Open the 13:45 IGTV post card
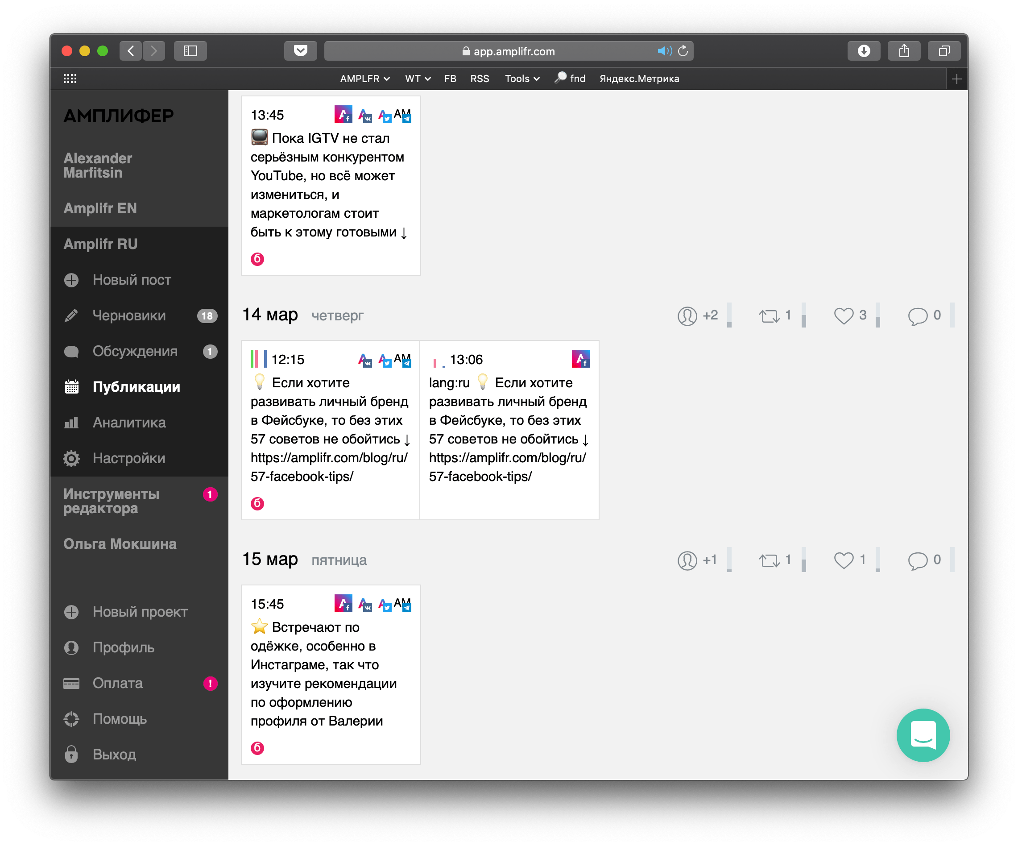 [331, 186]
